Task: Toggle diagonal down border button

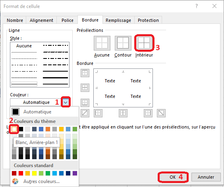Action: (161, 113)
